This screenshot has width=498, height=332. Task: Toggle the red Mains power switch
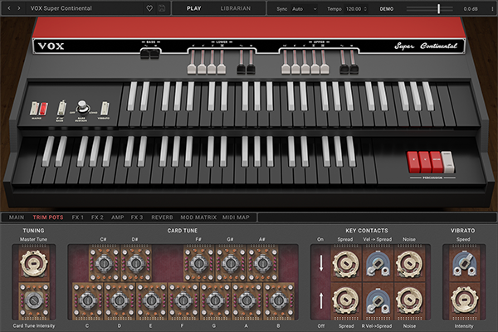click(x=43, y=109)
